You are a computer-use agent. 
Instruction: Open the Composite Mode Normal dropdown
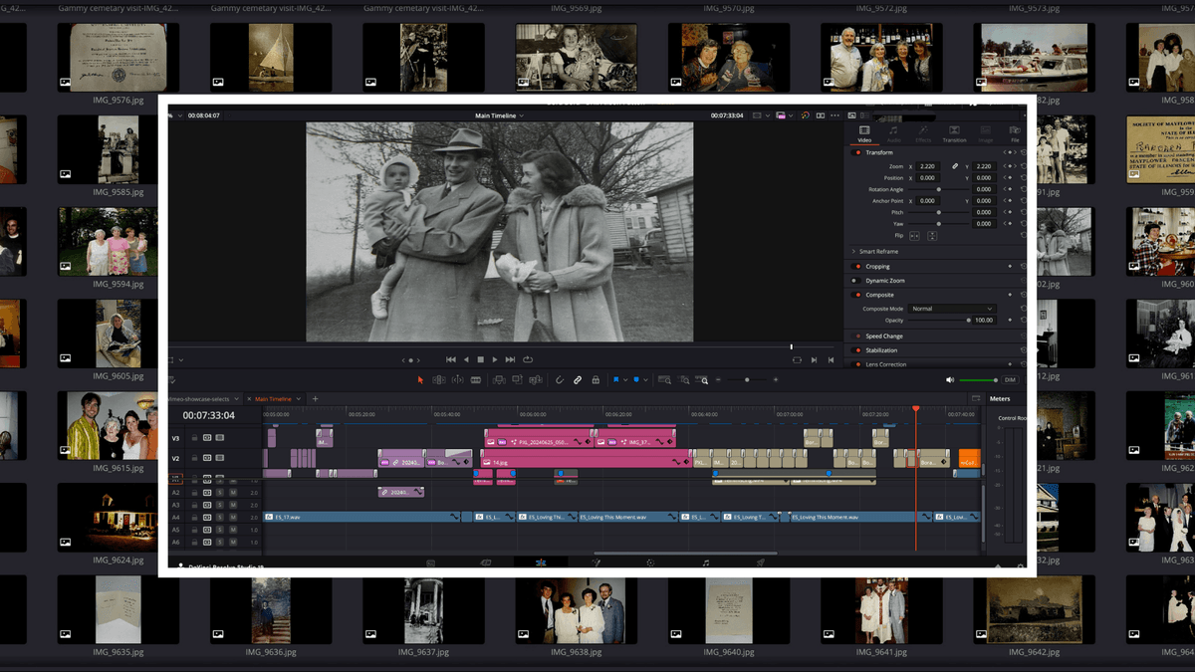click(x=951, y=309)
